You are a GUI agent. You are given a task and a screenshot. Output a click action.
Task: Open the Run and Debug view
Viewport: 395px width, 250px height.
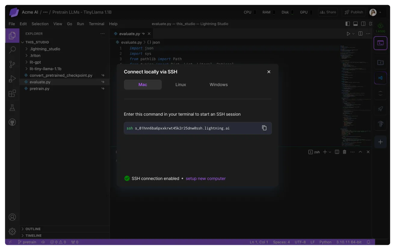click(12, 79)
